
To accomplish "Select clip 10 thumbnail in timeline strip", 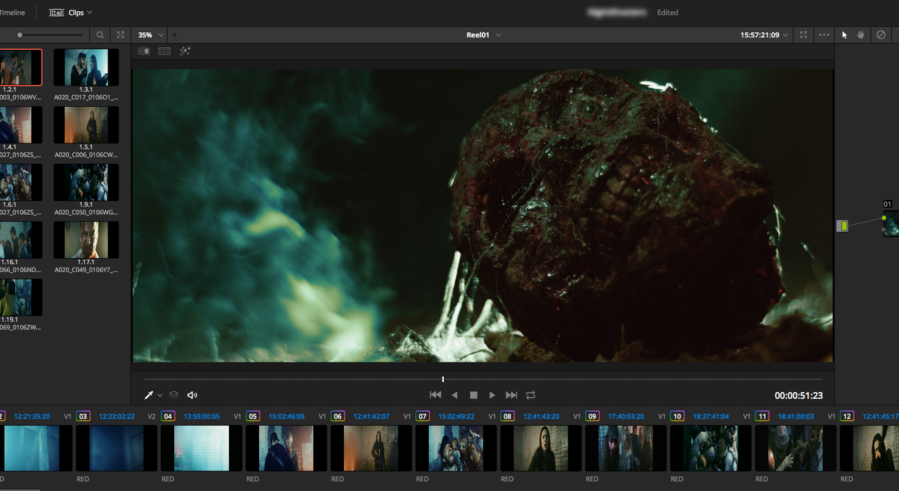I will 711,448.
